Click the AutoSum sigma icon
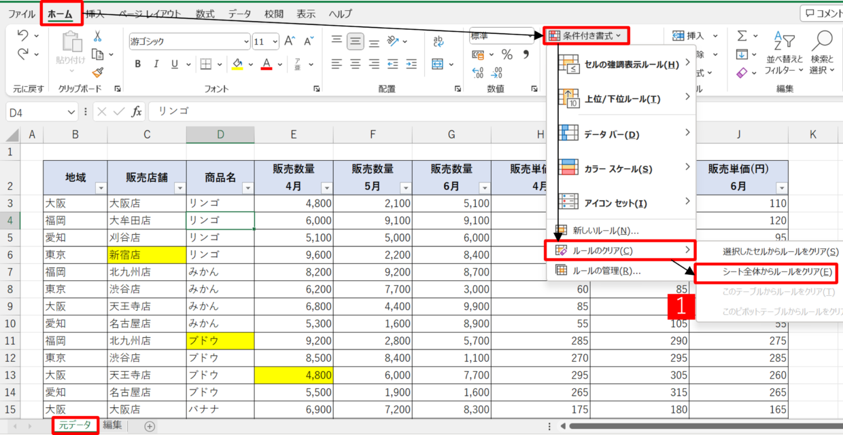Screen dimensions: 843x435 [x=742, y=35]
